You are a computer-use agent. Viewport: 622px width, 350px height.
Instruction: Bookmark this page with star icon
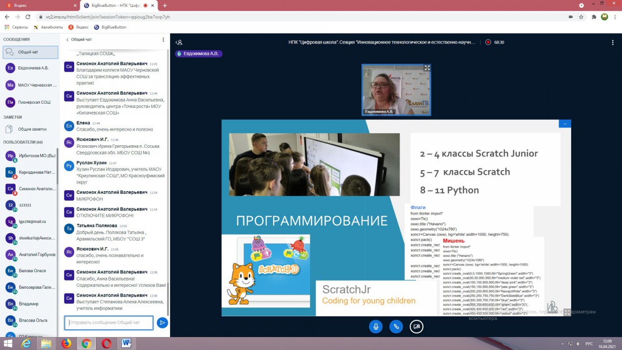[x=582, y=17]
